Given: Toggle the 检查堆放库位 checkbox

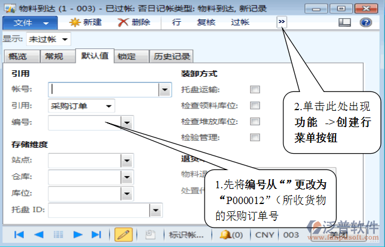Looking at the screenshot, I should tap(255, 121).
